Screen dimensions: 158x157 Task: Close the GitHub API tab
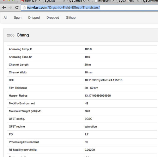(x=89, y=1)
